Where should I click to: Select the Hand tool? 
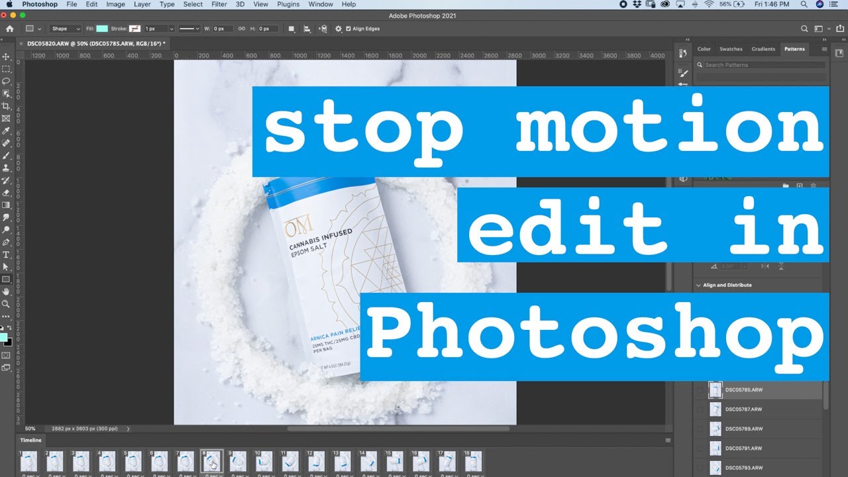[x=6, y=291]
